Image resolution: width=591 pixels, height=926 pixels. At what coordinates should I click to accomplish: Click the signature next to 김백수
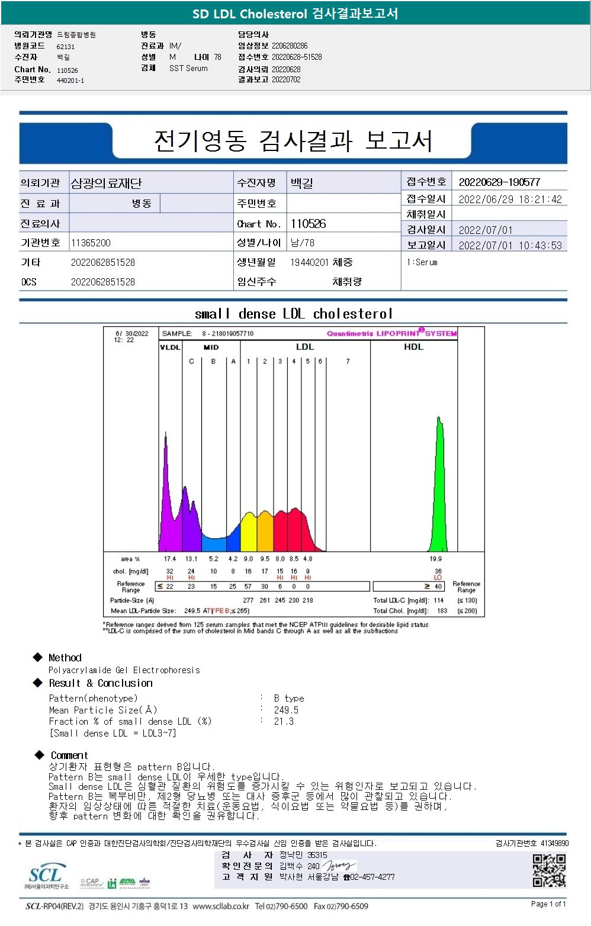339,866
